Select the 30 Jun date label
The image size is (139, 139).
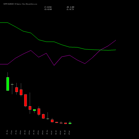[x=47, y=132]
